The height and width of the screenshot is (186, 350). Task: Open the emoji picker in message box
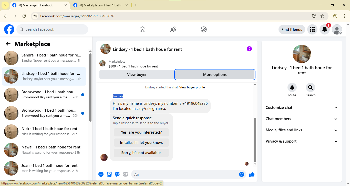coord(242,174)
